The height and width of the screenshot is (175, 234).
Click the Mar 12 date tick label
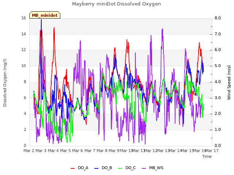pyautogui.click(x=151, y=151)
